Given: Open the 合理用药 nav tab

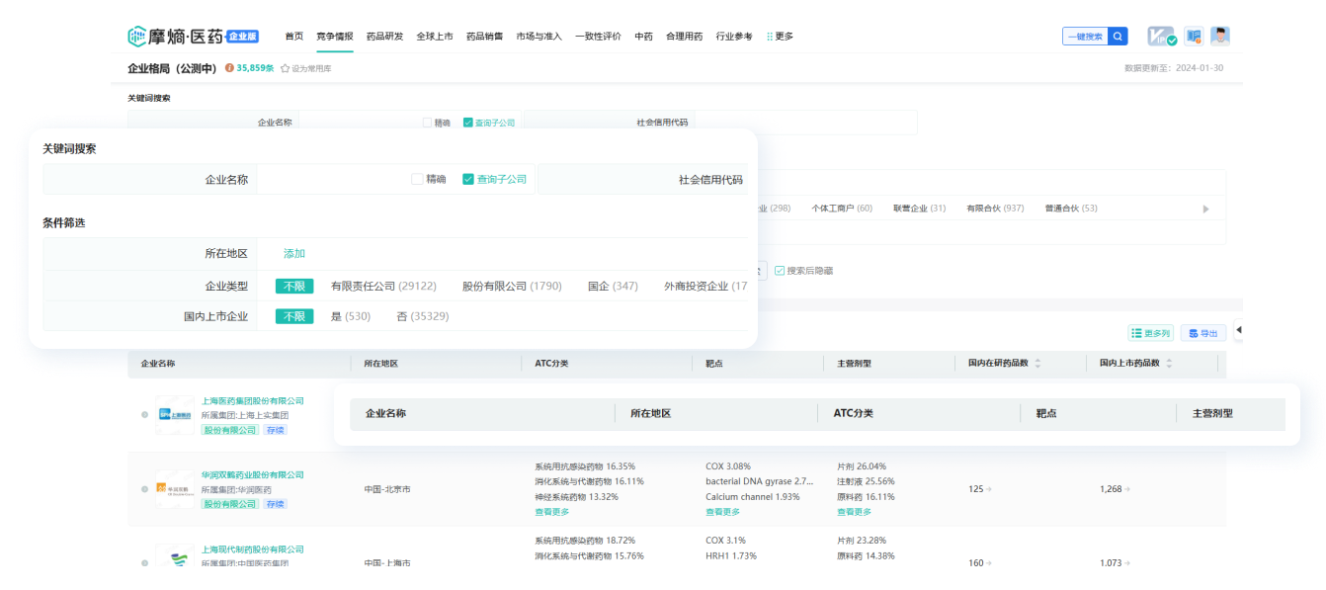Looking at the screenshot, I should (x=685, y=37).
